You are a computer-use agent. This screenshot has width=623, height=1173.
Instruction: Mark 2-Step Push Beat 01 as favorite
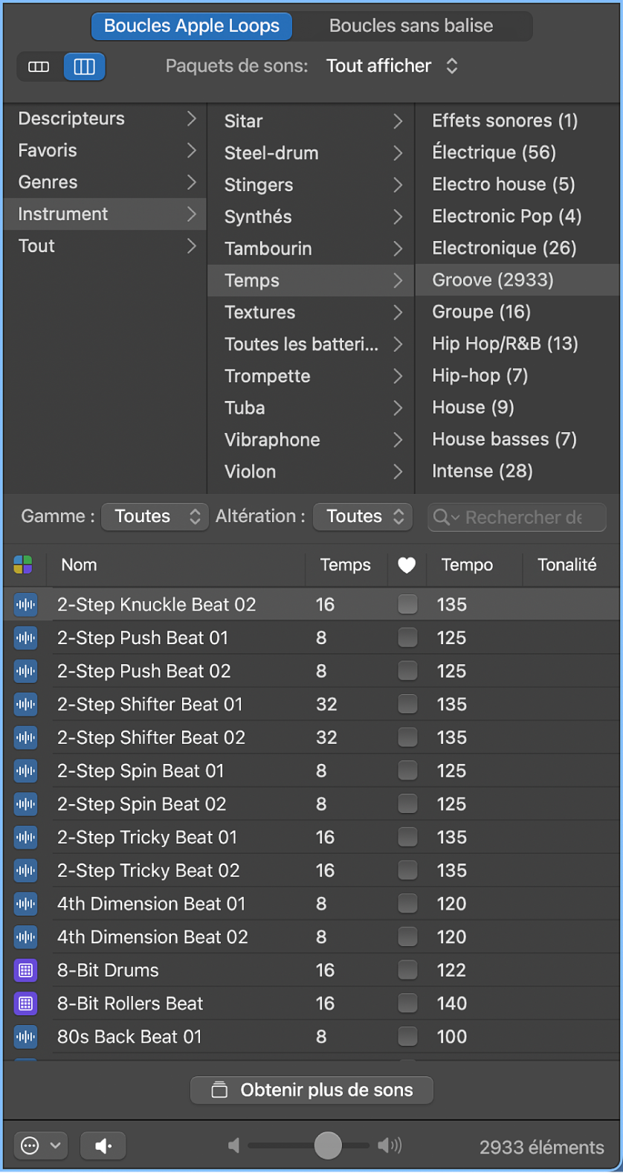[407, 637]
